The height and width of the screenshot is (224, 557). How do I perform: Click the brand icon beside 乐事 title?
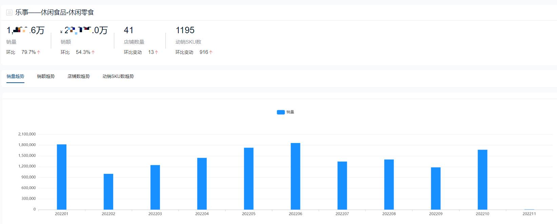9,13
